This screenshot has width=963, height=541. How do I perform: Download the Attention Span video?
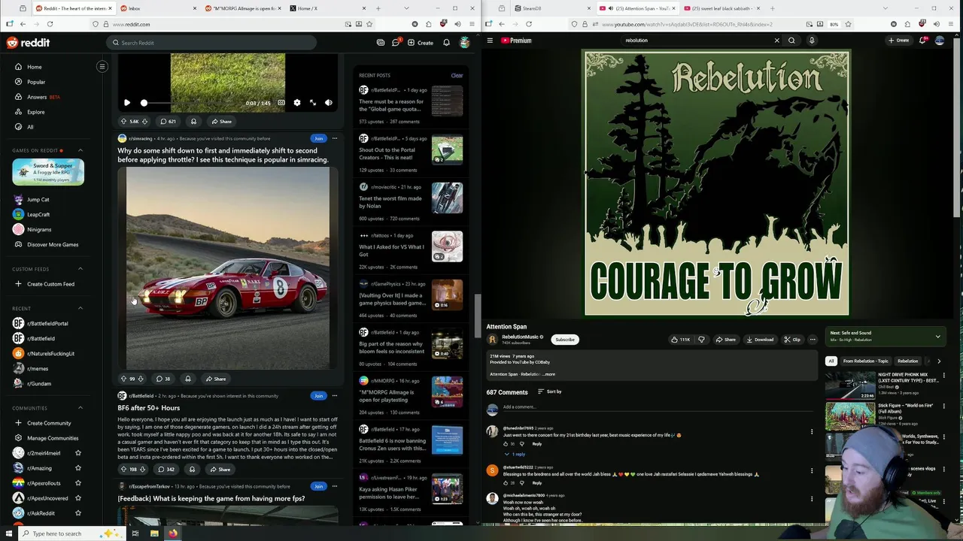760,340
